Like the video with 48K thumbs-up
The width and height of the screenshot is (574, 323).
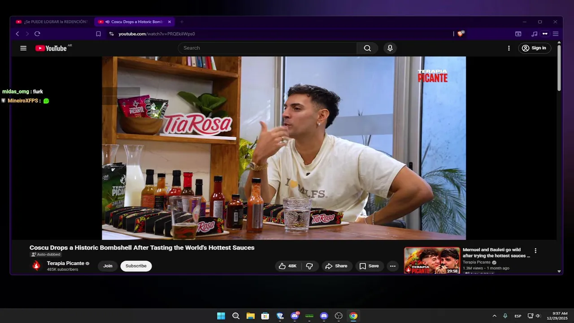pos(288,266)
